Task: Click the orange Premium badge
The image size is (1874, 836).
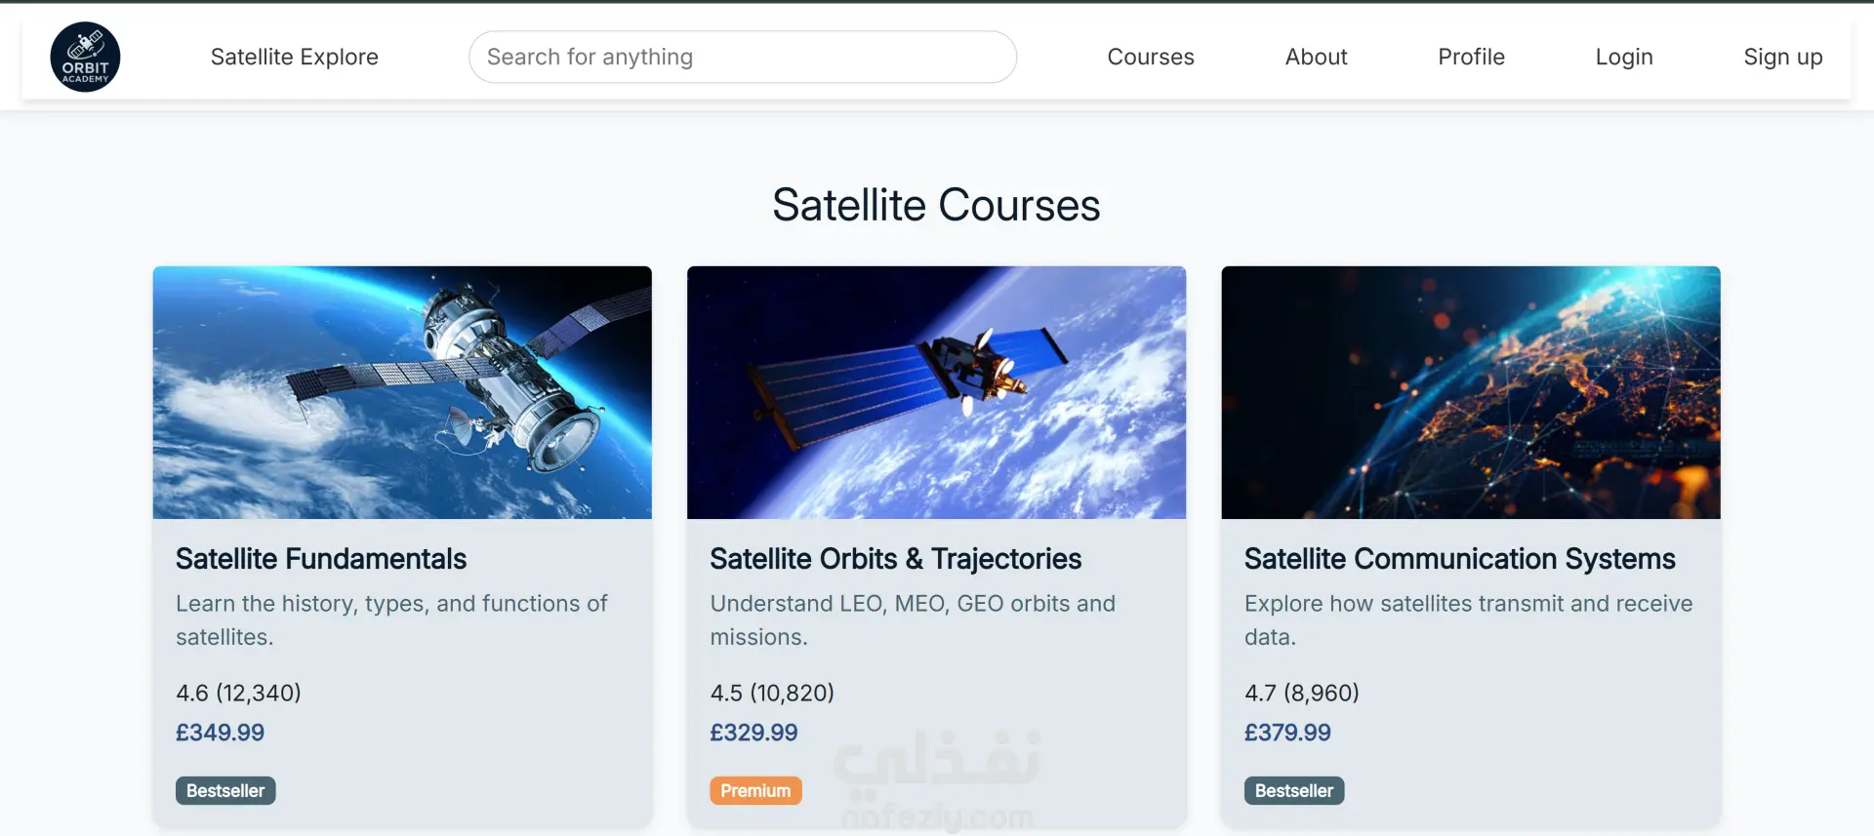Action: click(x=755, y=790)
